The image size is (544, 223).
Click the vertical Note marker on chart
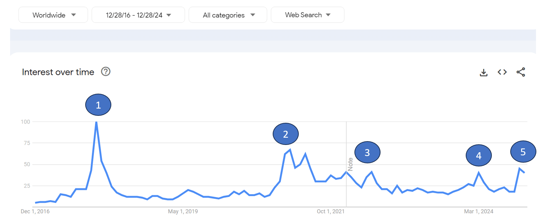coord(350,164)
